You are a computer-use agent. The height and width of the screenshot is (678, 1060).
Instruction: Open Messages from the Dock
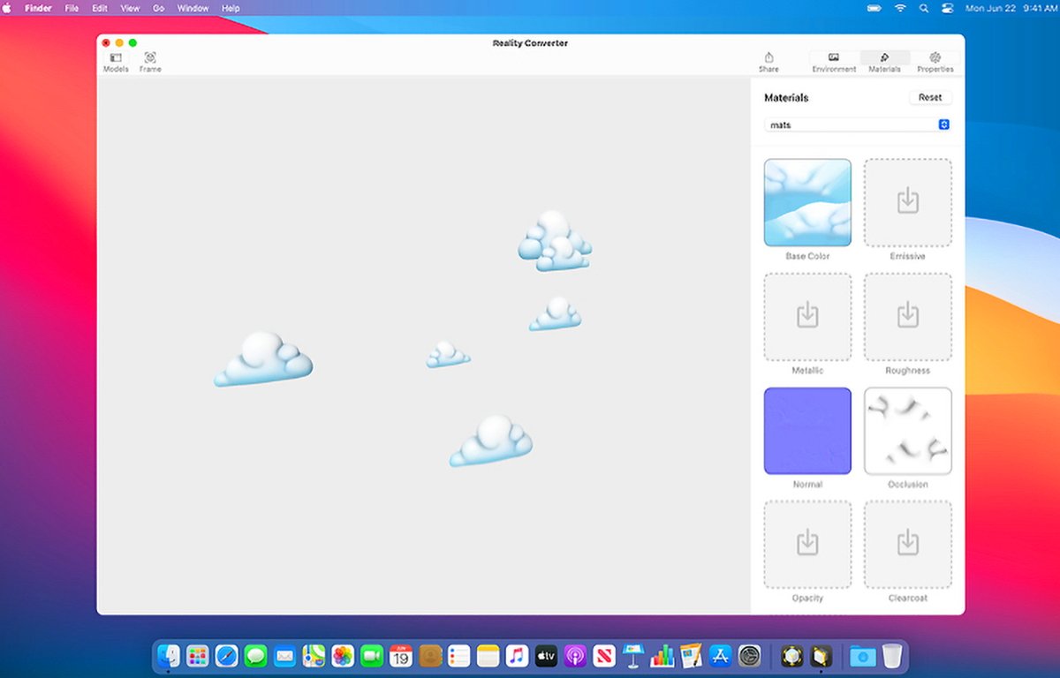tap(256, 656)
